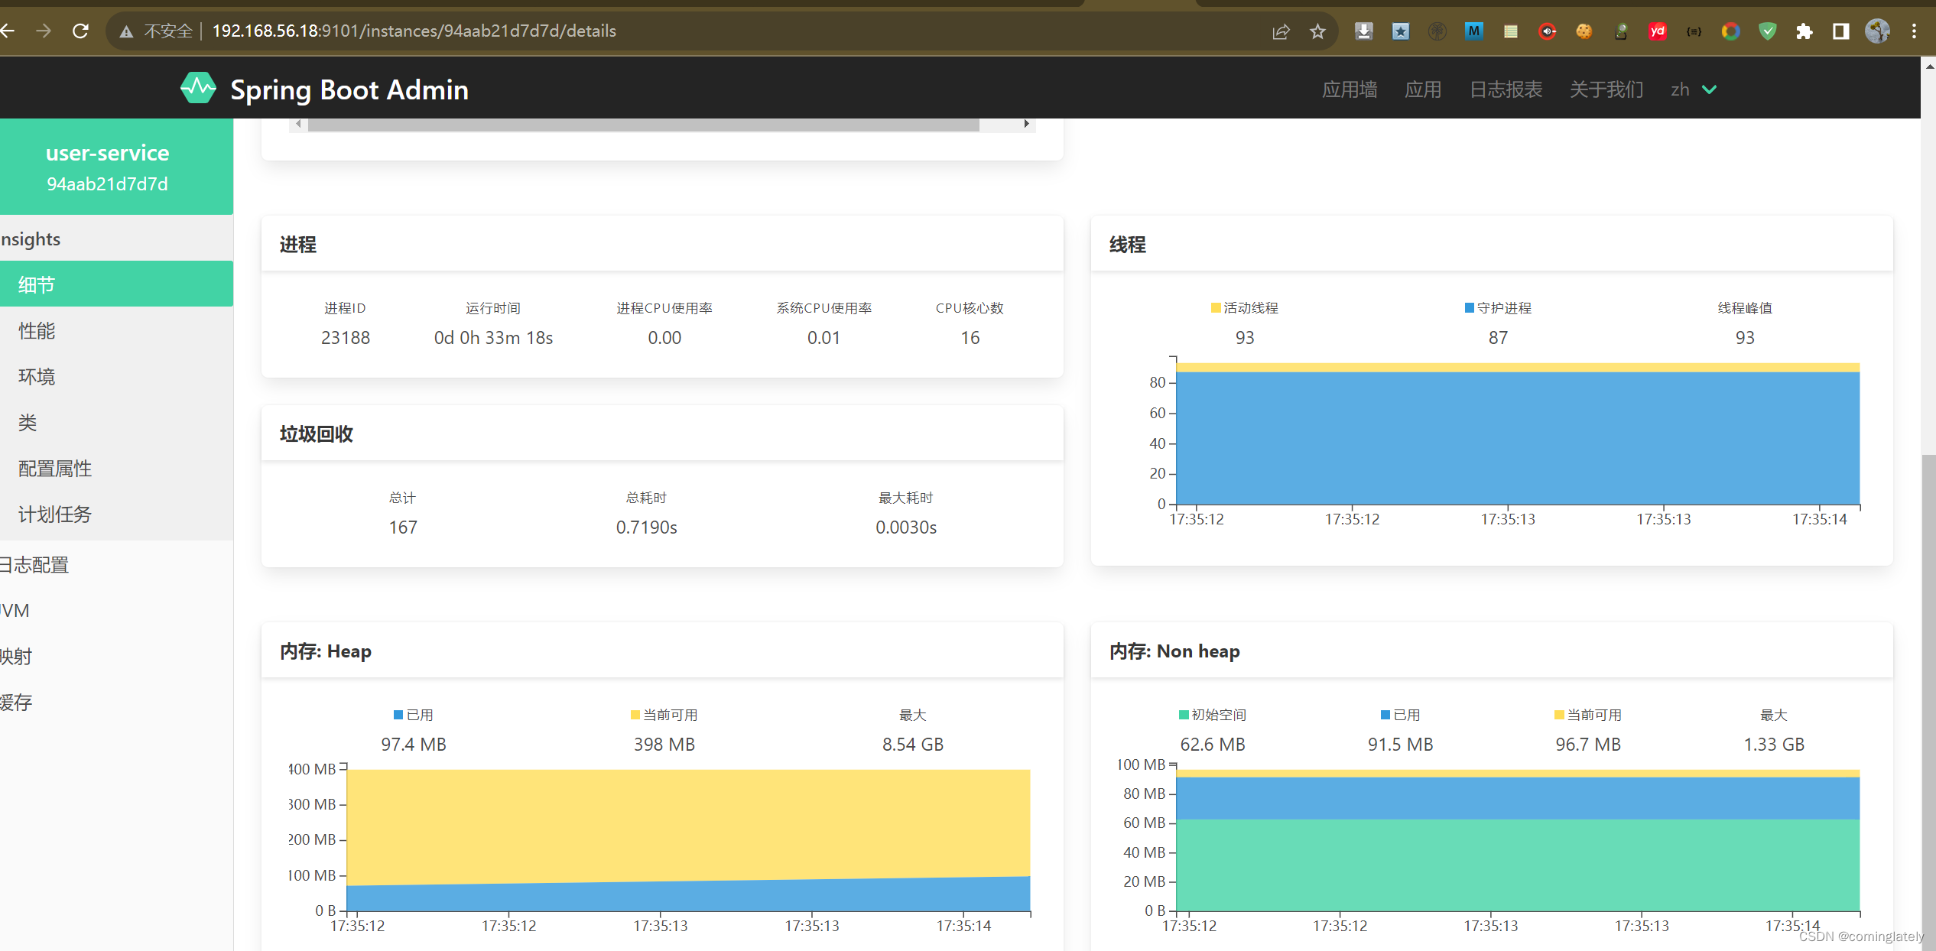Reload the page with refresh icon
The height and width of the screenshot is (951, 1936).
pyautogui.click(x=80, y=31)
